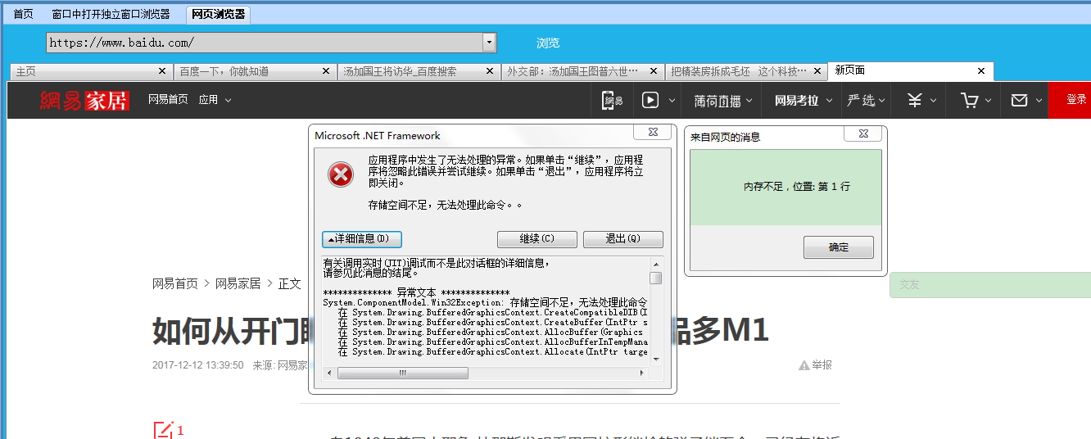Click the mail envelope icon
Image resolution: width=1091 pixels, height=439 pixels.
[x=1019, y=100]
